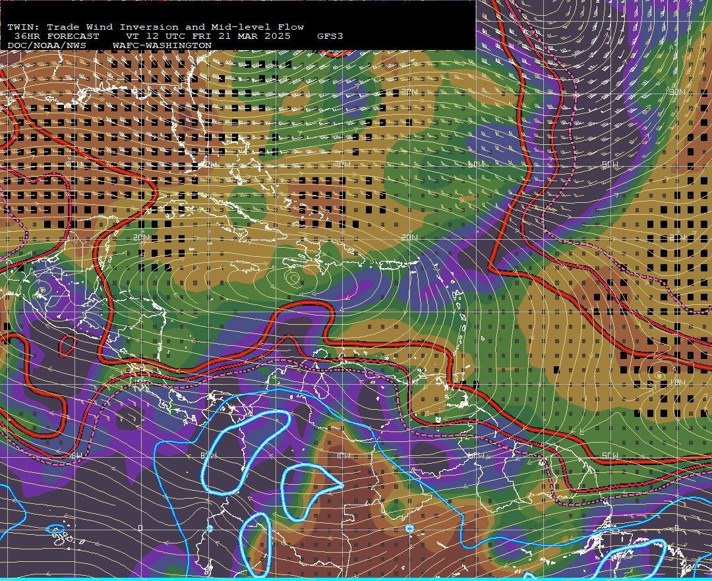Click the "GFS3" model label

point(330,36)
